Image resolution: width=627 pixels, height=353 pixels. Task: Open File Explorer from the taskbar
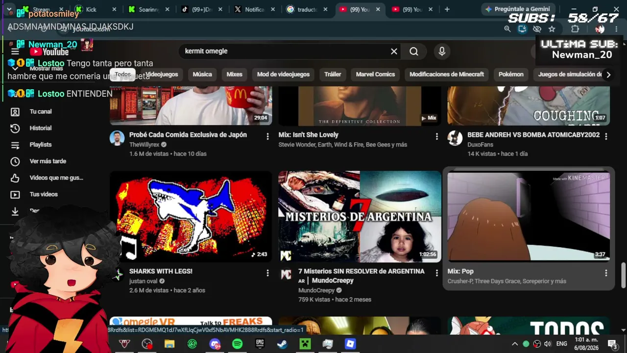pos(169,344)
